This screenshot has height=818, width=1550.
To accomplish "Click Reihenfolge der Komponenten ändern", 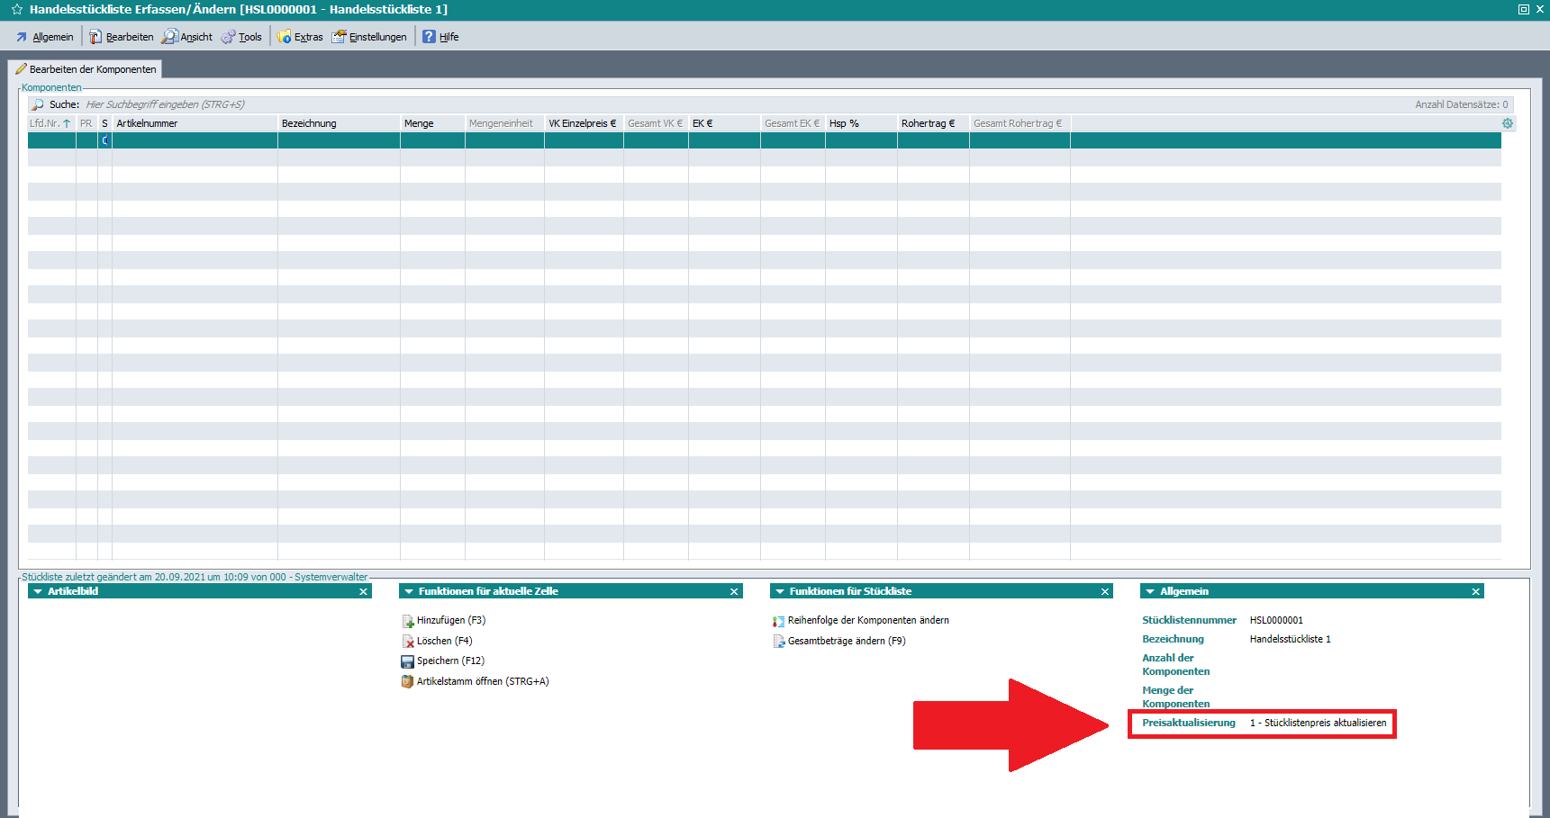I will click(867, 621).
